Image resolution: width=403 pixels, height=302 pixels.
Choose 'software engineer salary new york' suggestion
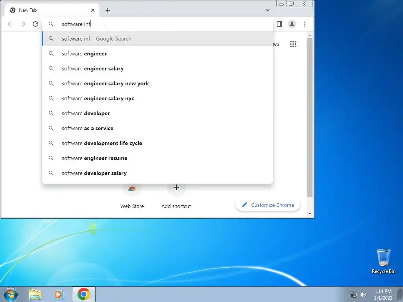click(x=157, y=83)
